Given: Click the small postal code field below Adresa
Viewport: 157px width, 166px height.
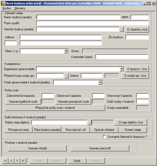Looking at the screenshot, I should point(11,43).
